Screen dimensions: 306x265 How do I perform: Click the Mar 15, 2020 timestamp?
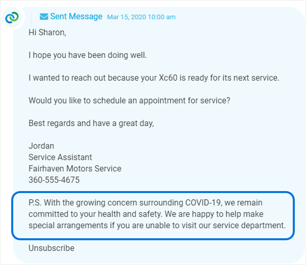pos(141,17)
